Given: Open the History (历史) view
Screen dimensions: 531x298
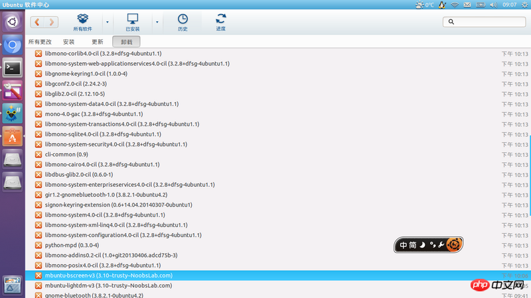Looking at the screenshot, I should pyautogui.click(x=183, y=23).
